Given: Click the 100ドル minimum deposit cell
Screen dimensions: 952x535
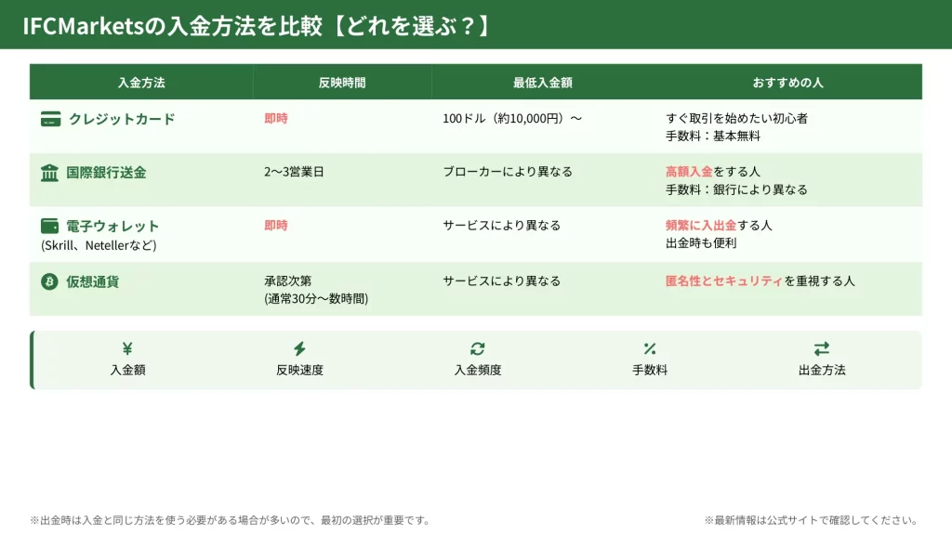Looking at the screenshot, I should point(512,119).
